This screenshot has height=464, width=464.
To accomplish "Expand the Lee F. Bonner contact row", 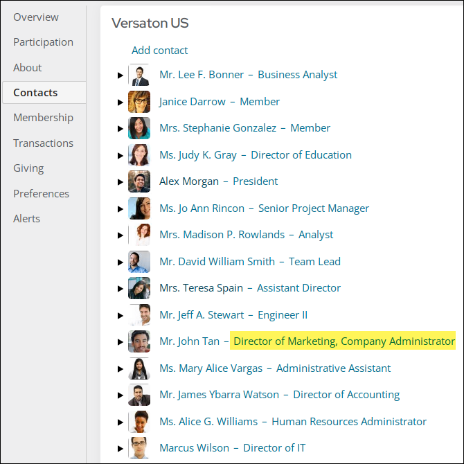I will [x=120, y=75].
